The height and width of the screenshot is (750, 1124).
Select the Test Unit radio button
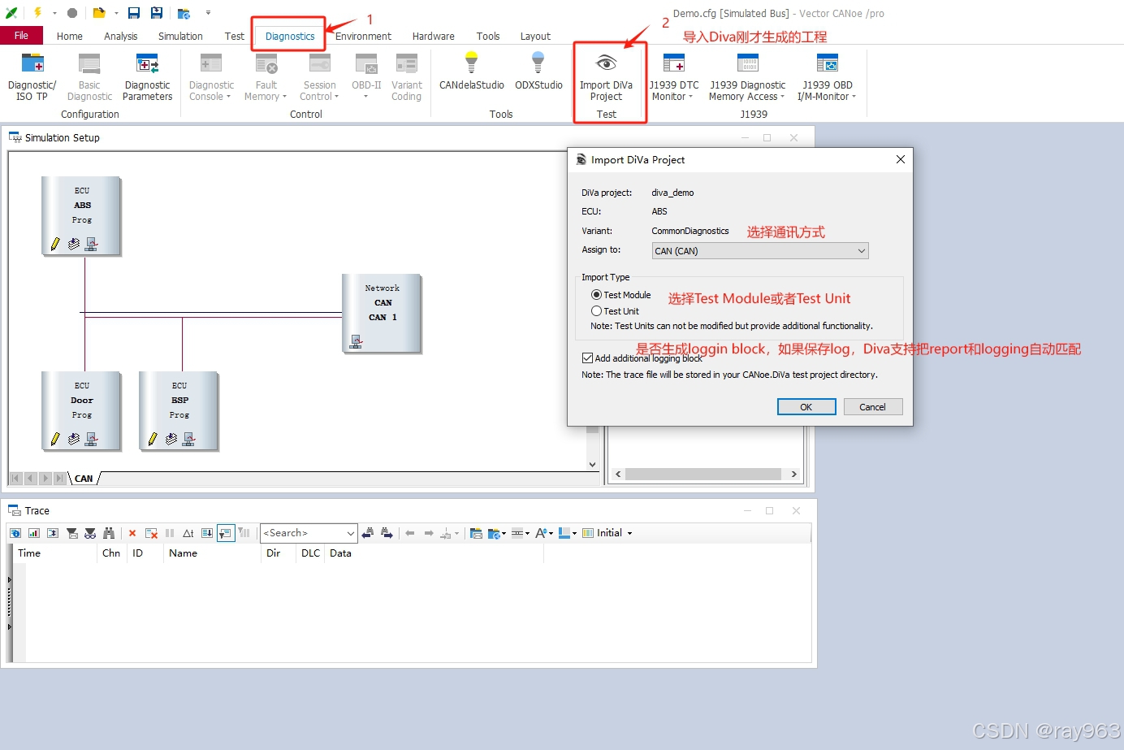tap(596, 311)
